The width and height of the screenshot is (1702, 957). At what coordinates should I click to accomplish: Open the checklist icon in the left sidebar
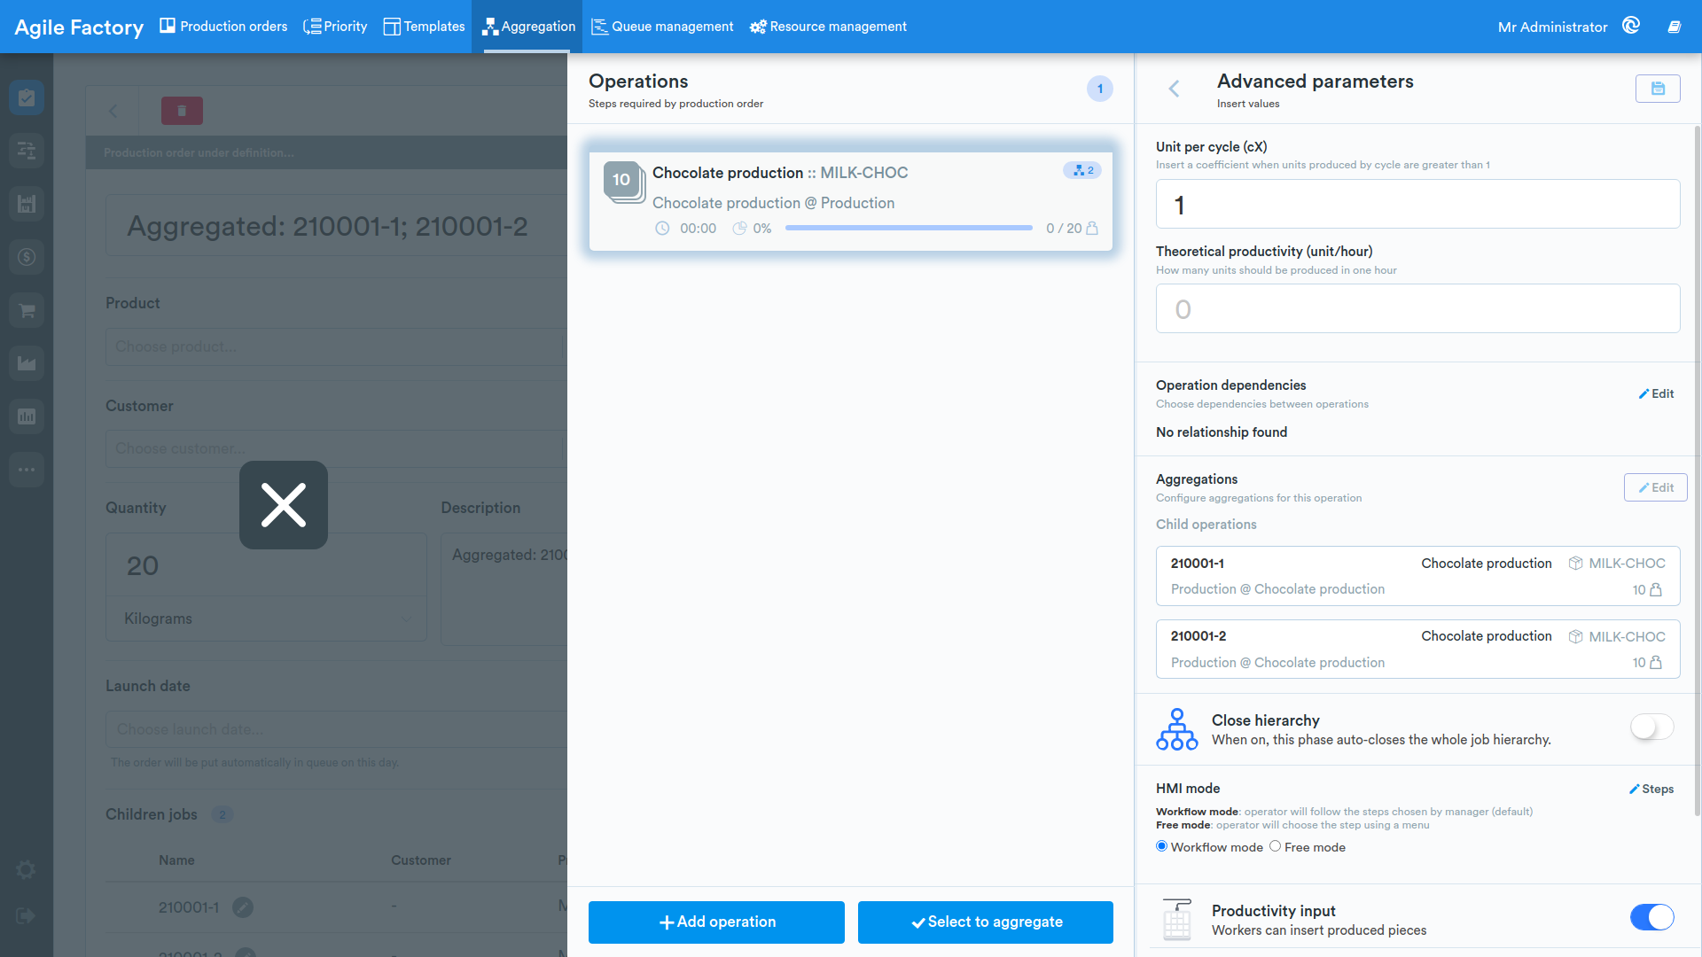(x=27, y=97)
